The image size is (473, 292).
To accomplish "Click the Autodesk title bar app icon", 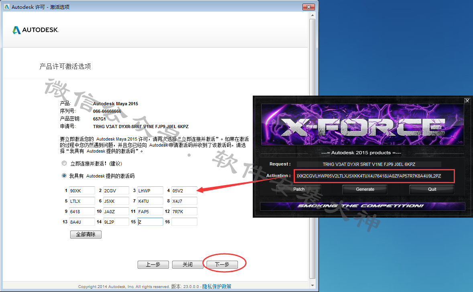I will point(7,7).
